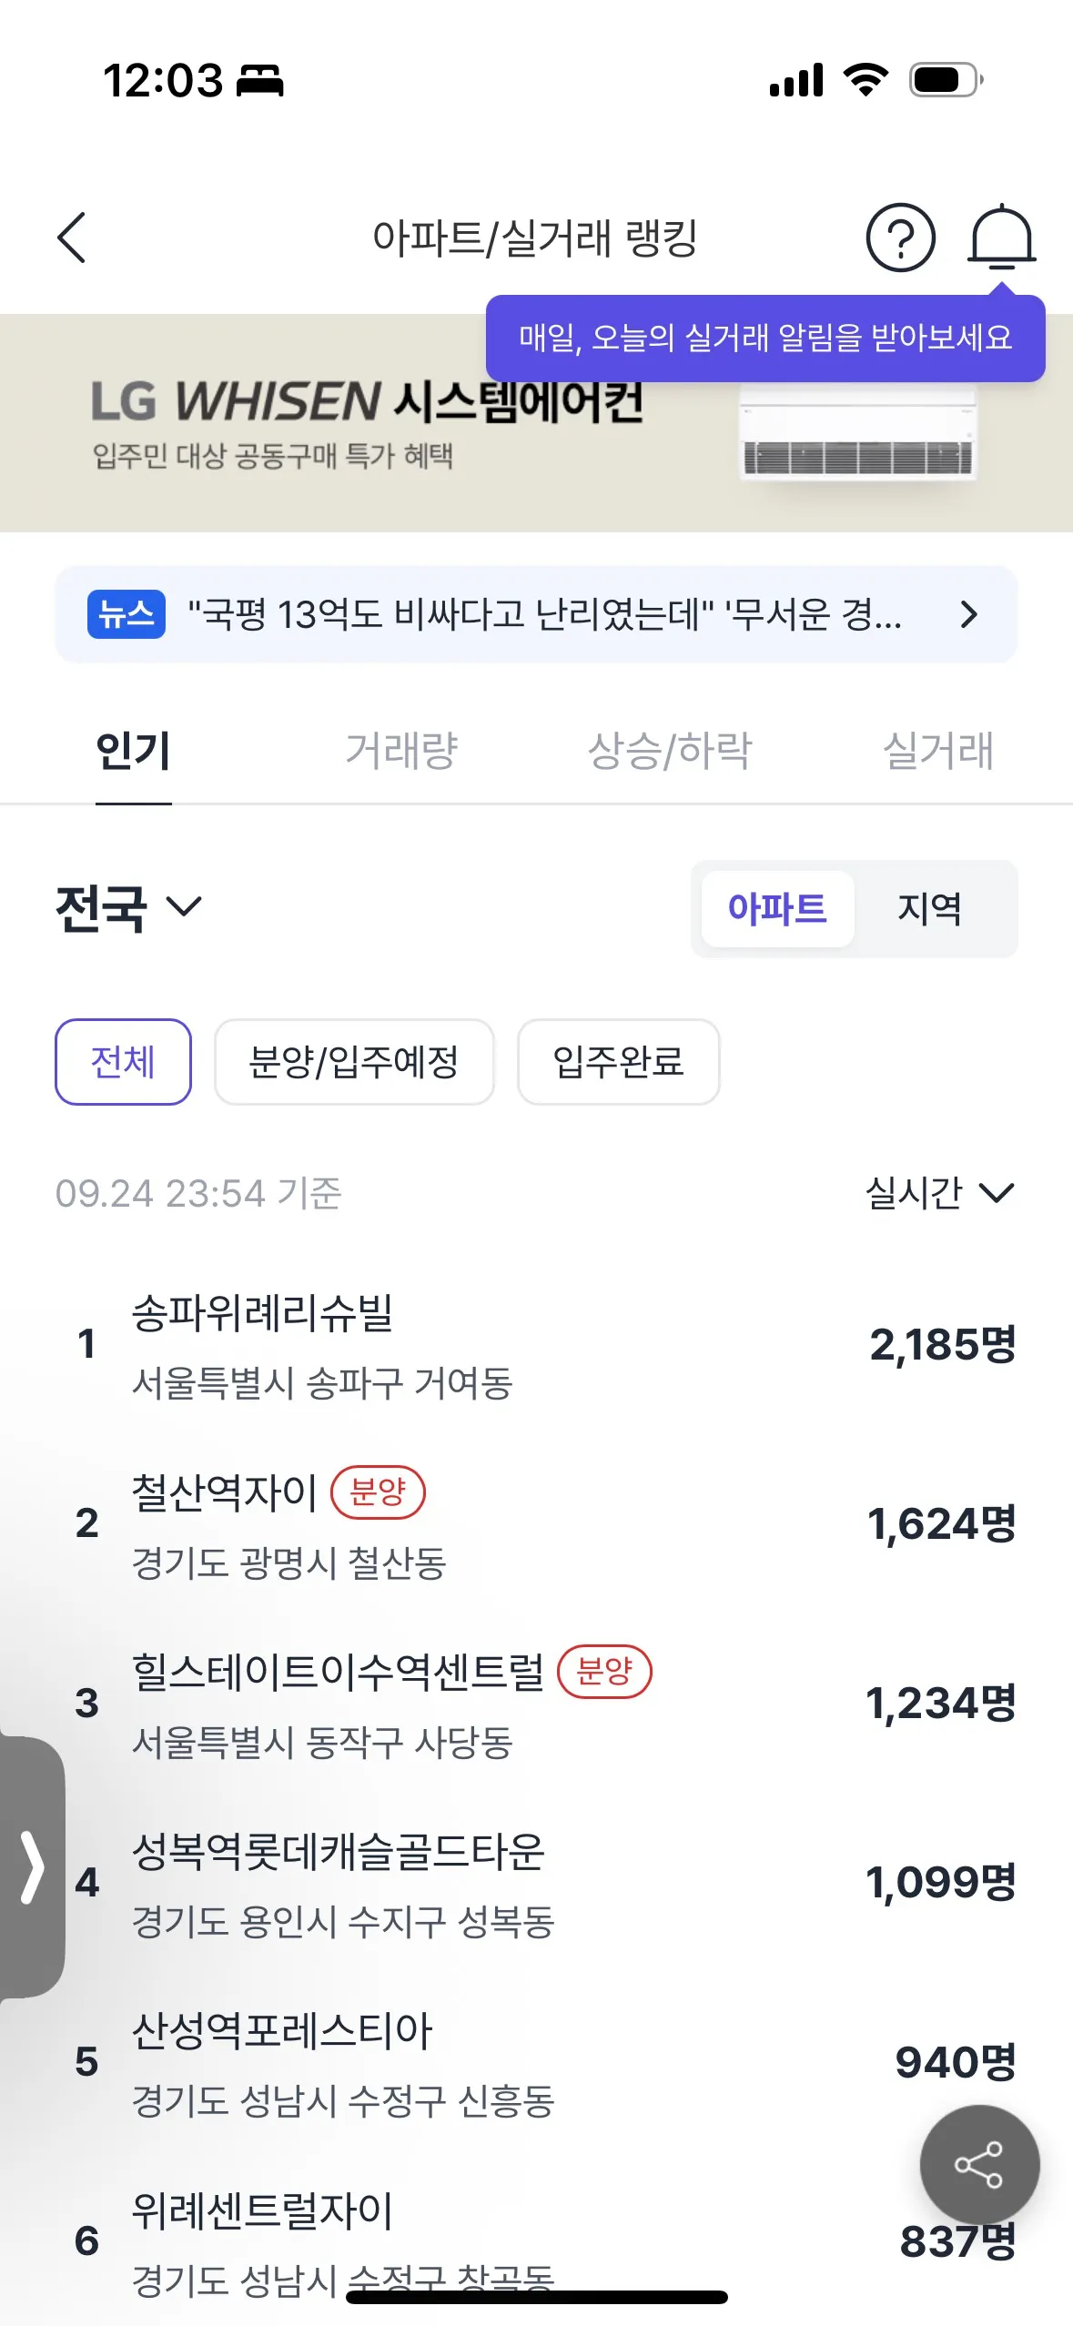Tap the notification bell icon

1000,238
